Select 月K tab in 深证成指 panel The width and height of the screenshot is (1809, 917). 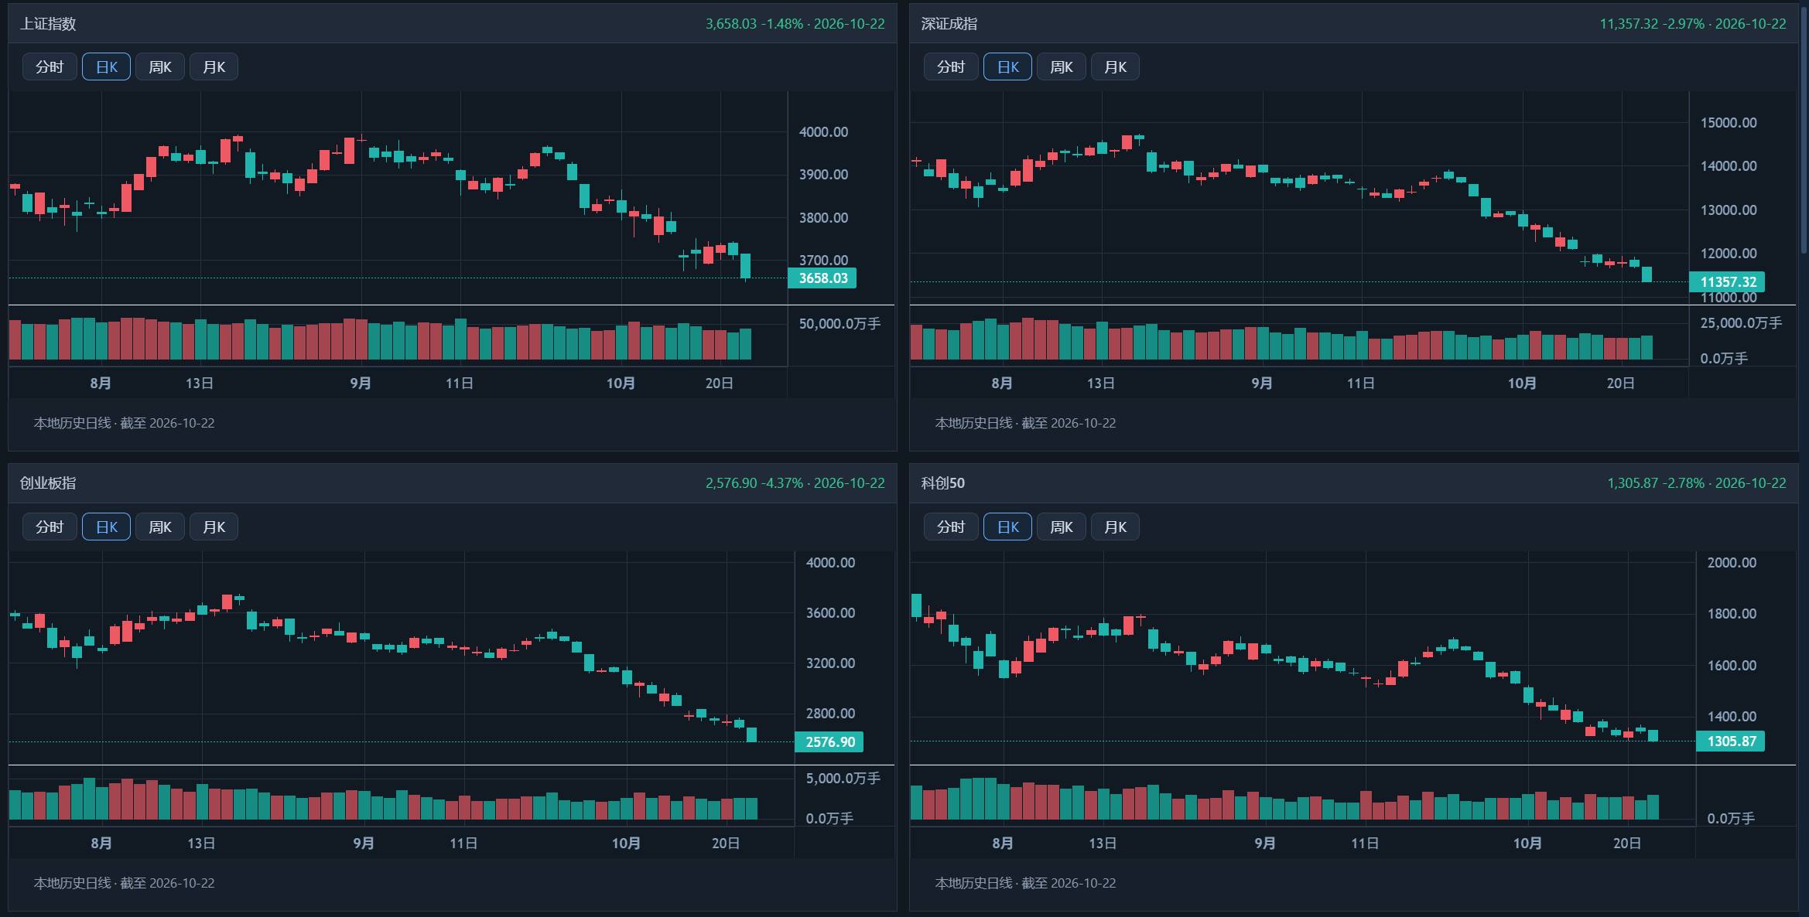point(1115,67)
